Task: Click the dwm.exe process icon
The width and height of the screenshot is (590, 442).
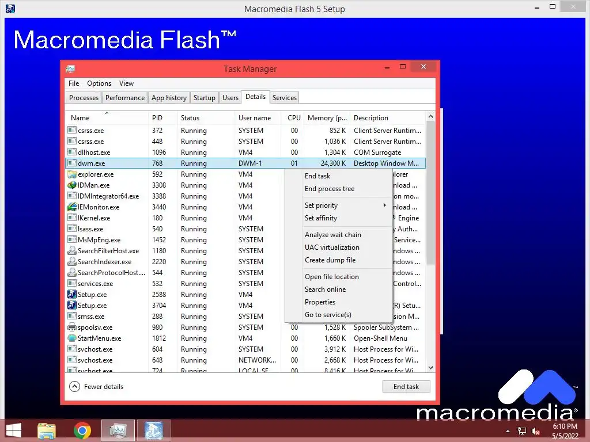Action: pyautogui.click(x=72, y=163)
